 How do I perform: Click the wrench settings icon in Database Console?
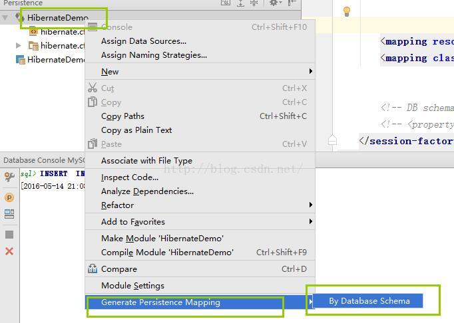click(9, 176)
